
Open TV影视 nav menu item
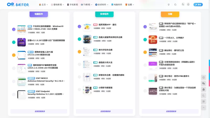tap(87, 4)
